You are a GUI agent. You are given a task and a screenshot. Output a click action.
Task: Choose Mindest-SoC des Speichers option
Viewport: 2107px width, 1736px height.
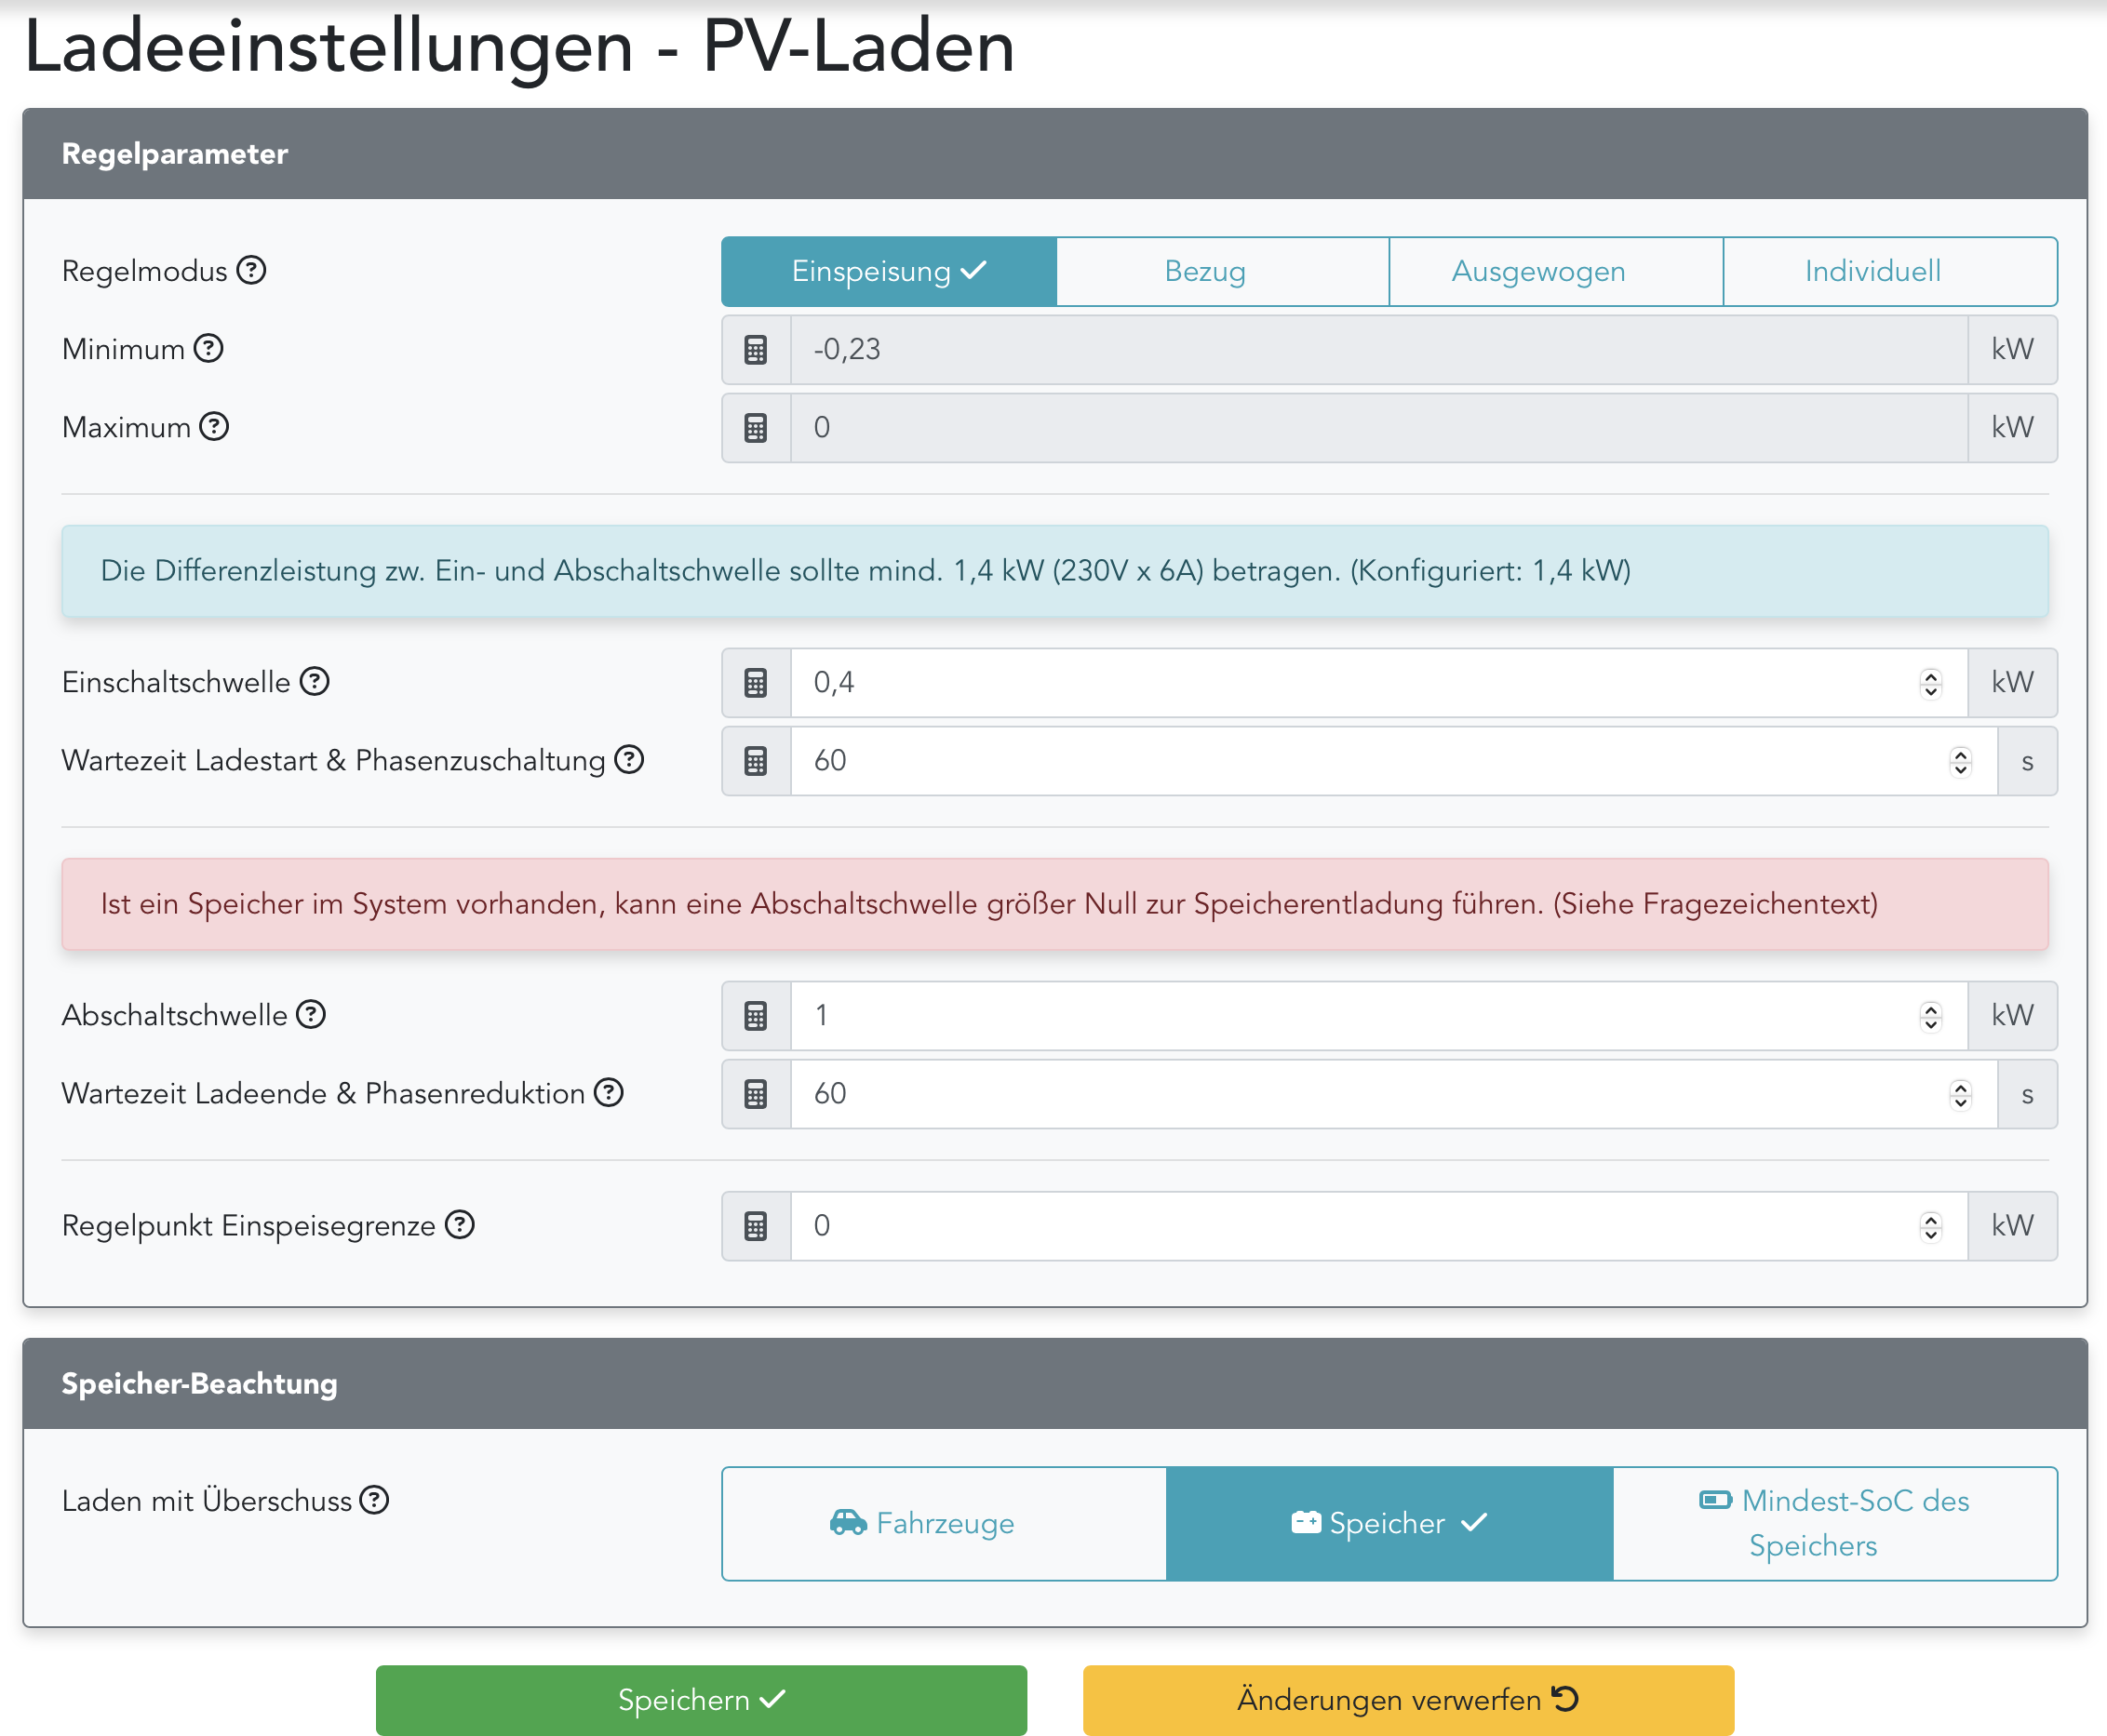pyautogui.click(x=1834, y=1523)
